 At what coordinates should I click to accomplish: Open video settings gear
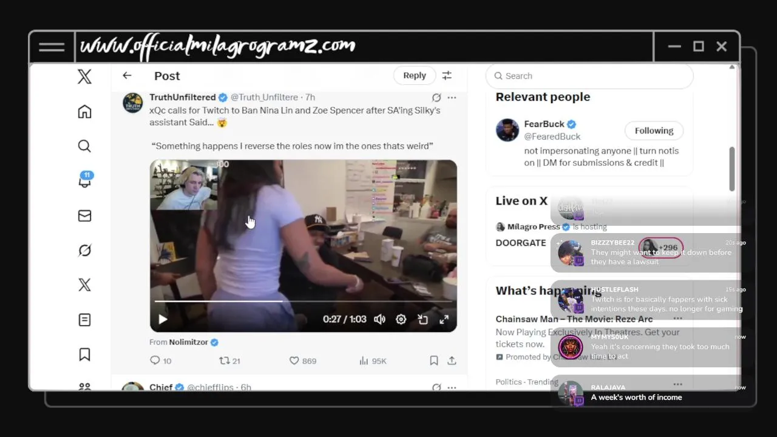(x=401, y=319)
